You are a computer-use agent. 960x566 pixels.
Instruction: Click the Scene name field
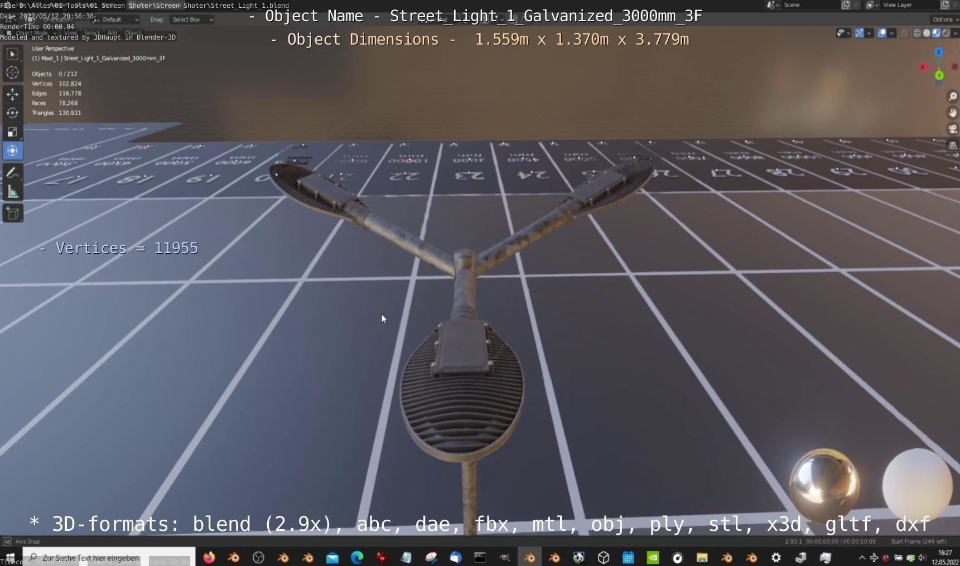[x=810, y=5]
